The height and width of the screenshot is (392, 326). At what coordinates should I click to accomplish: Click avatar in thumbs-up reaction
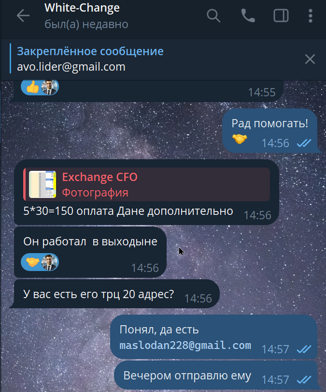point(50,87)
